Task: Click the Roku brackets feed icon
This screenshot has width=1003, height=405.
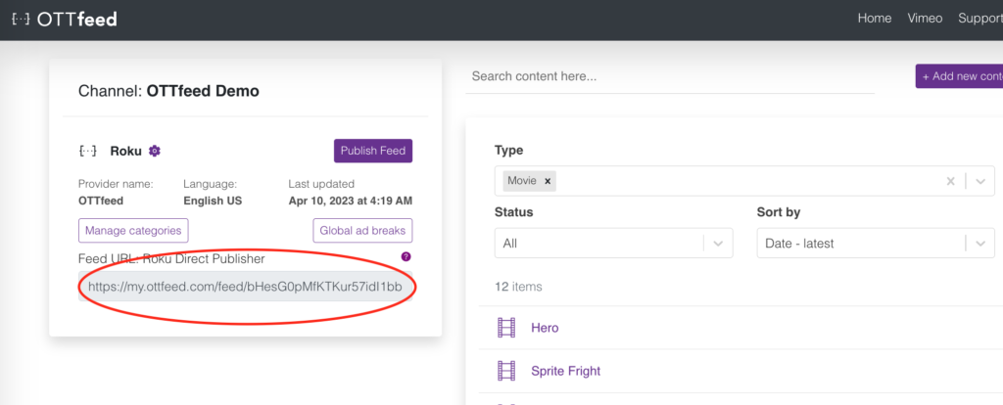Action: tap(87, 152)
